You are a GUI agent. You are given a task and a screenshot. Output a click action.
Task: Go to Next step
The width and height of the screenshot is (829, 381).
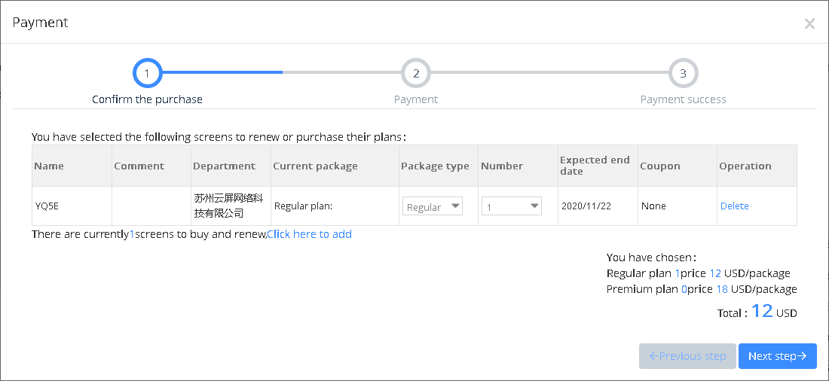[x=777, y=356]
